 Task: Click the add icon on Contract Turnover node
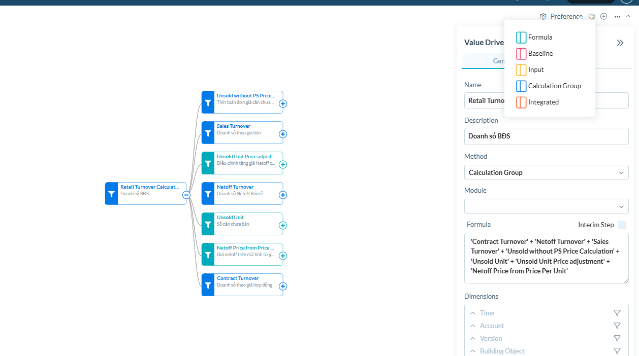[283, 286]
